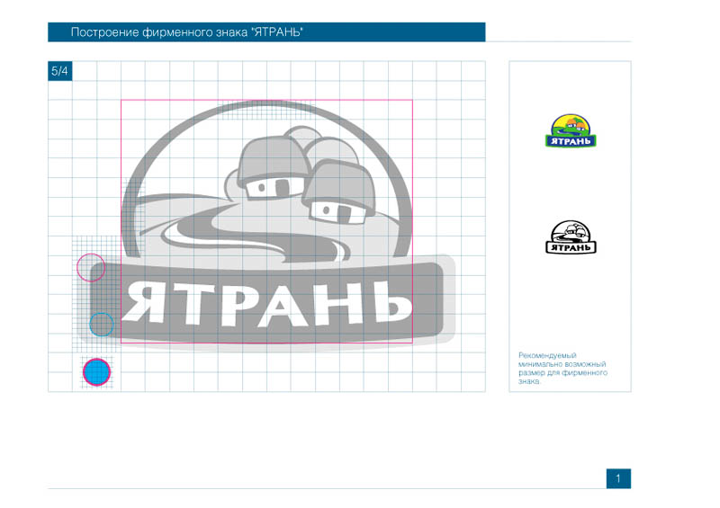The height and width of the screenshot is (508, 720).
Task: Click the color ЯТРАНЬ mini logo
Action: (x=571, y=130)
